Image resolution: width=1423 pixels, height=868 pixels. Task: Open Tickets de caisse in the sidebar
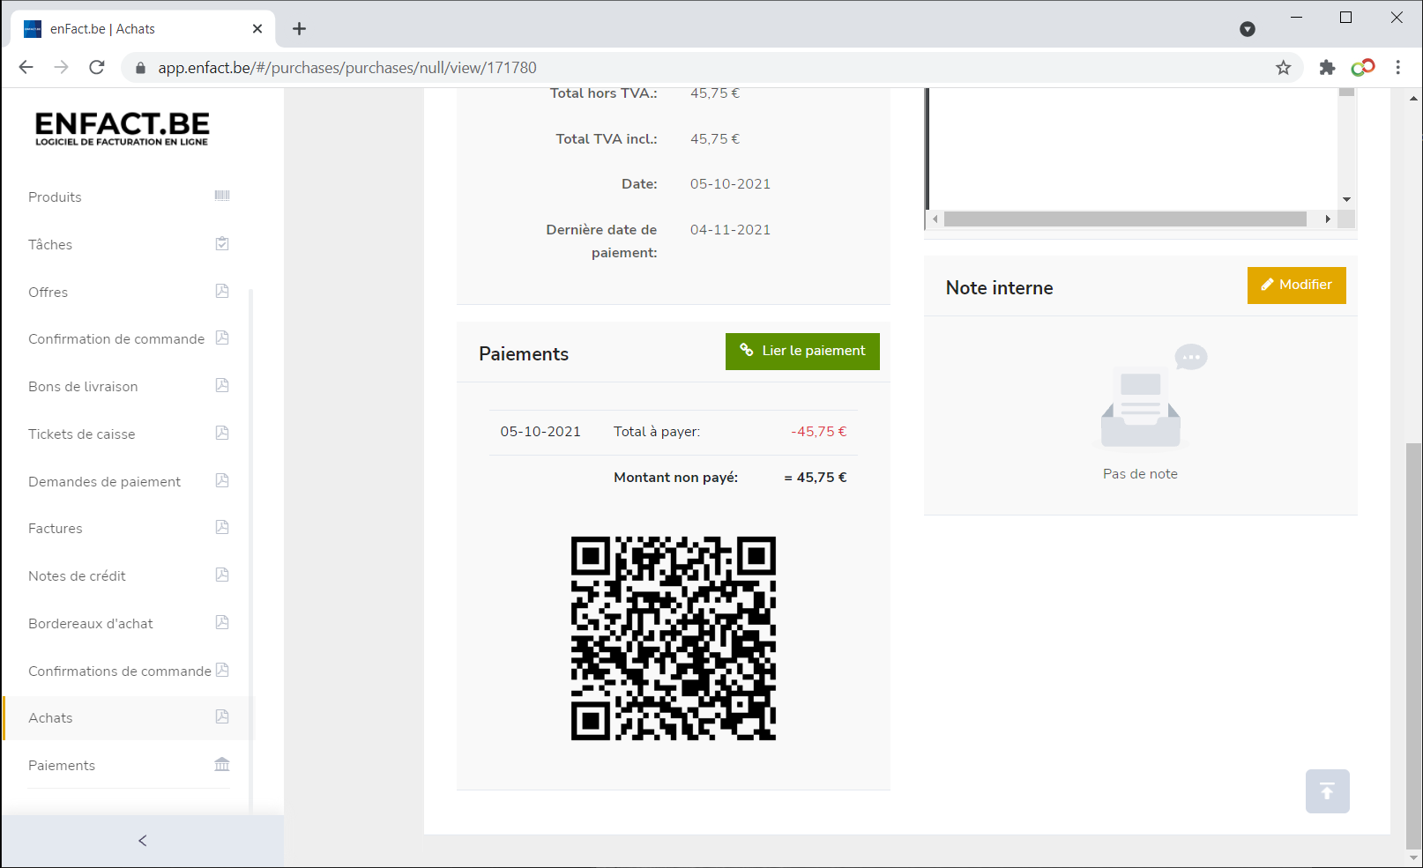pos(81,434)
